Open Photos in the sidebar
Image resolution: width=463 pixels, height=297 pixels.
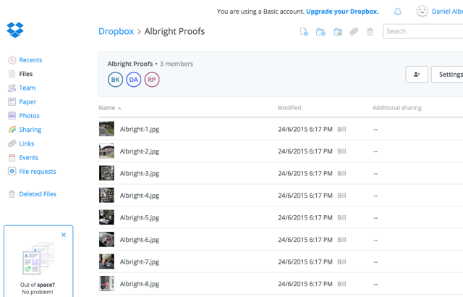tap(29, 116)
